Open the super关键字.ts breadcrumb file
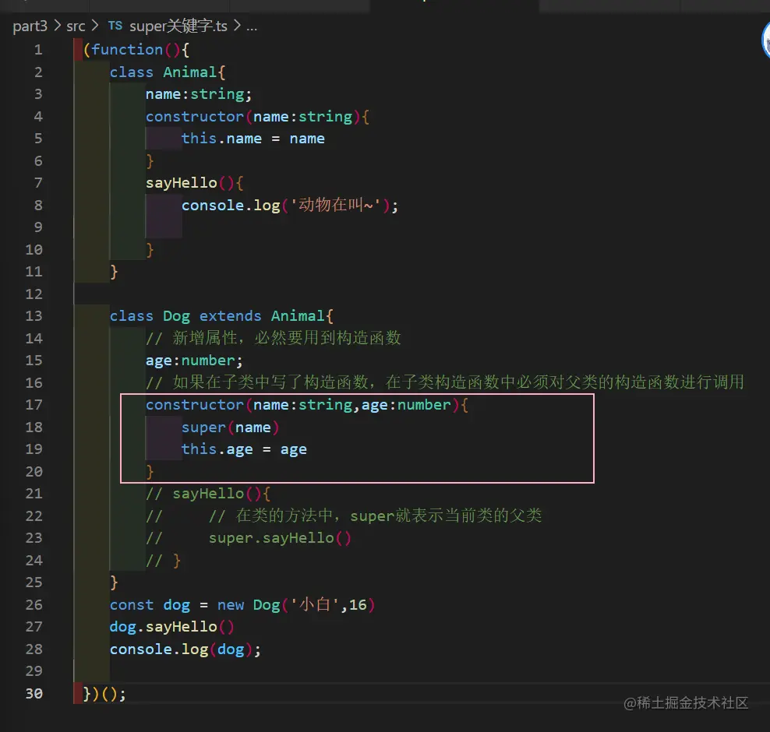This screenshot has width=770, height=732. [x=178, y=26]
